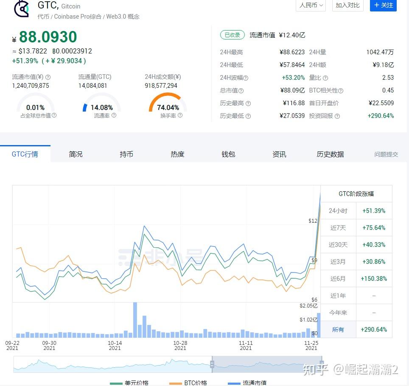This screenshot has height=386, width=409.
Task: Open the 换手率 help icon
Action: point(180,115)
